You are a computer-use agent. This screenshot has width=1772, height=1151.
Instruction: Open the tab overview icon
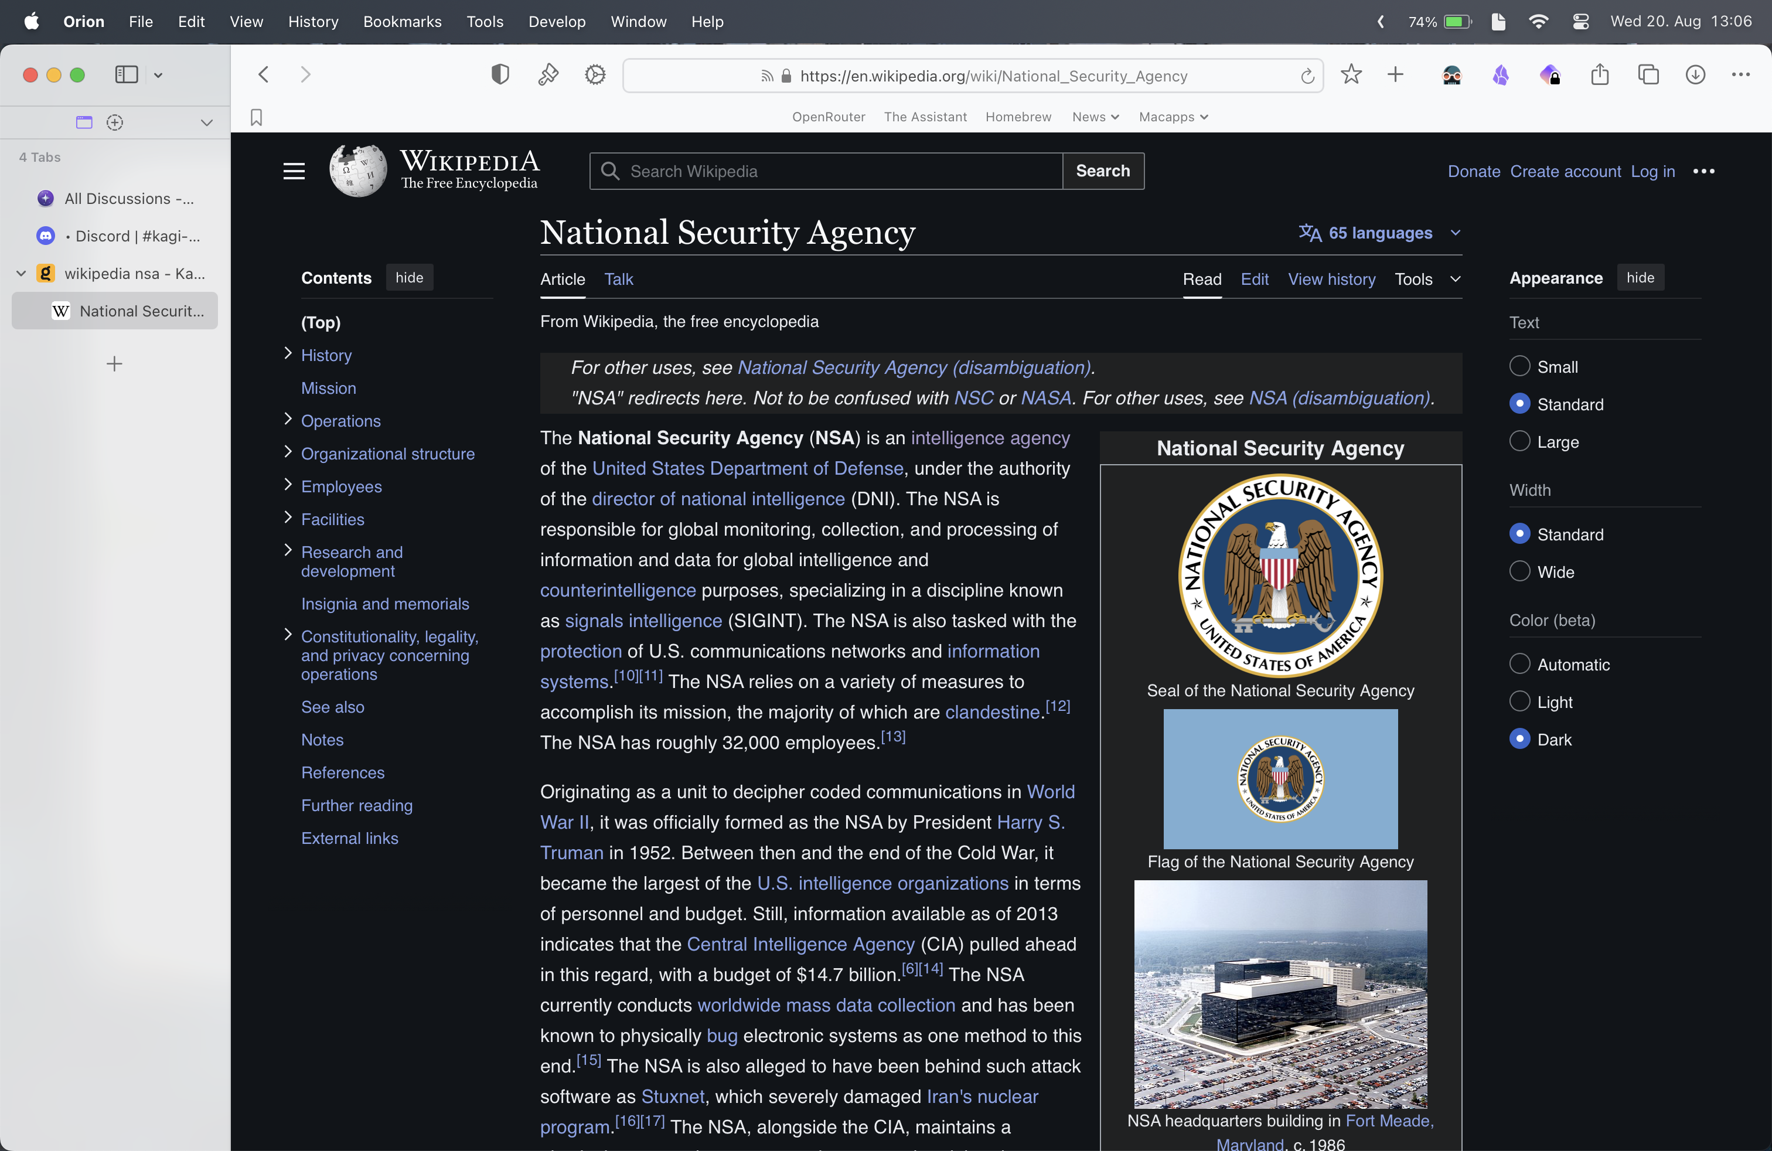coord(1648,75)
